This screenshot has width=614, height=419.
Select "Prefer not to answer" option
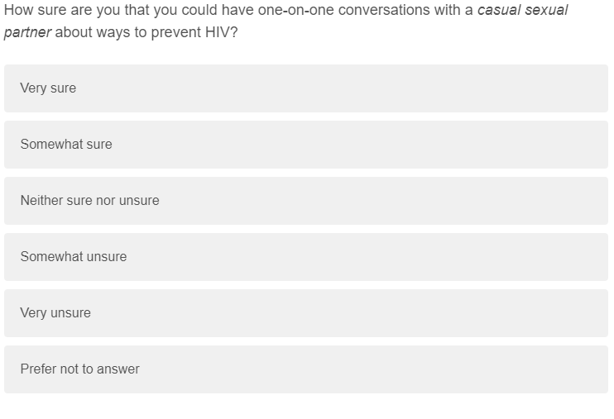pos(306,369)
